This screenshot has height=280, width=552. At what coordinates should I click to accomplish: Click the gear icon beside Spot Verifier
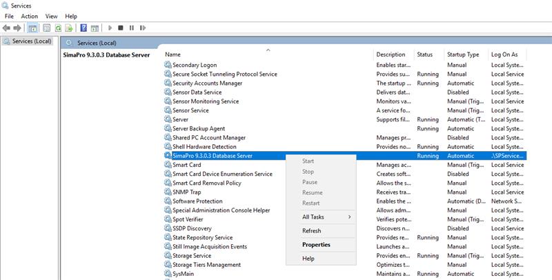pos(168,219)
